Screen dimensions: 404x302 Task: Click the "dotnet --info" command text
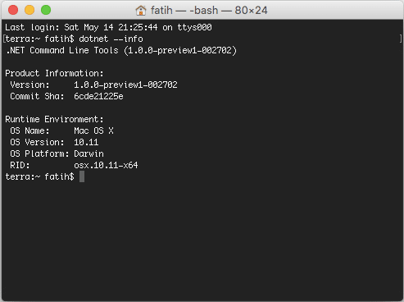point(111,39)
